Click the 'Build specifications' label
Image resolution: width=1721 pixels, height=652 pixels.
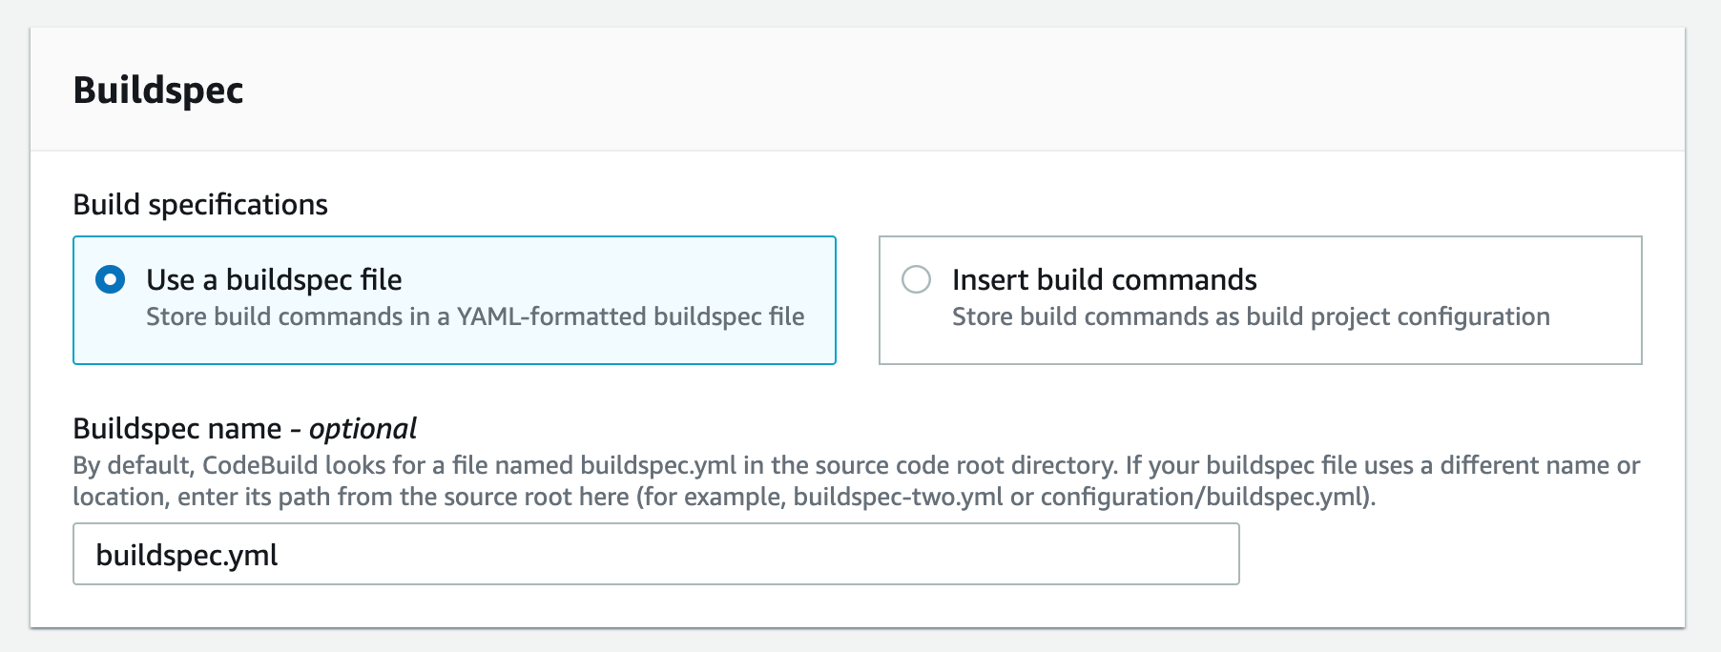point(200,204)
